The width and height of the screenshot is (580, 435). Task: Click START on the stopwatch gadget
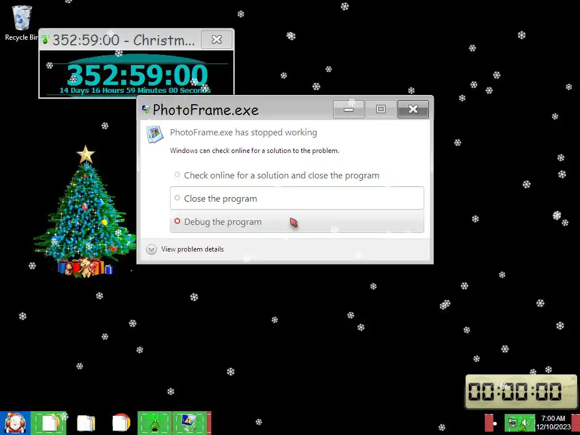pos(569,386)
